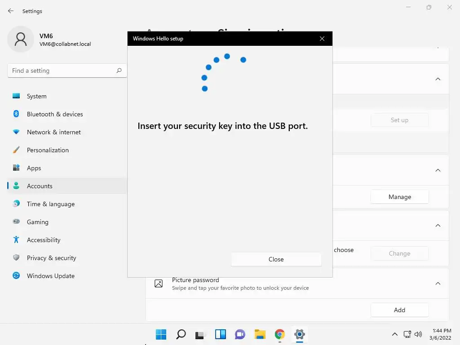Click the Accessibility figure icon

click(x=16, y=240)
